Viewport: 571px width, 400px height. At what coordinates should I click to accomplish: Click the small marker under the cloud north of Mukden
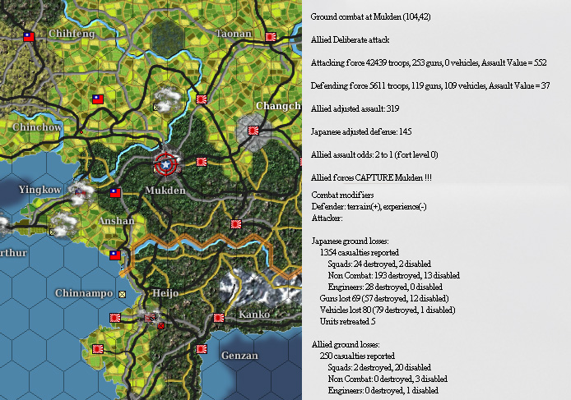point(156,108)
